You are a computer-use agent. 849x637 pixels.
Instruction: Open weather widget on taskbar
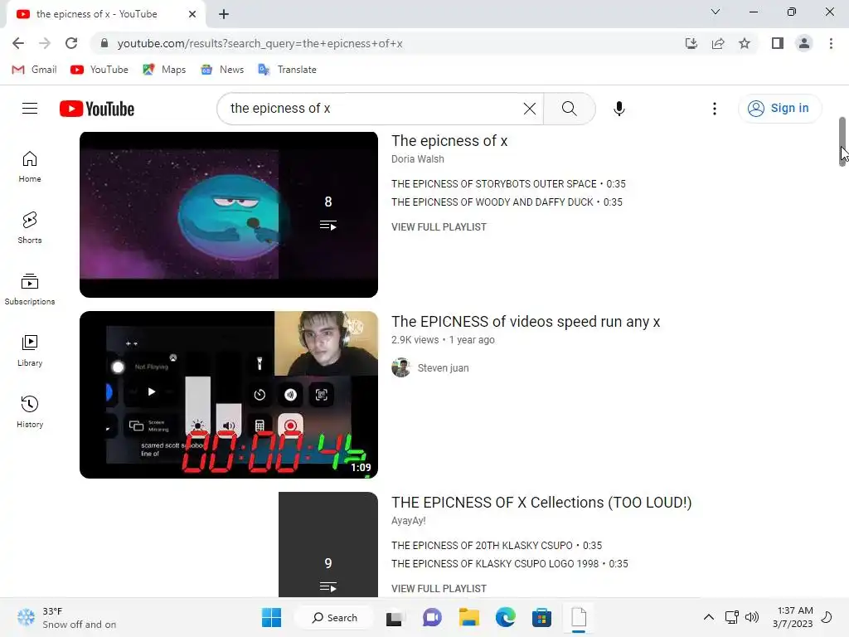[66, 617]
